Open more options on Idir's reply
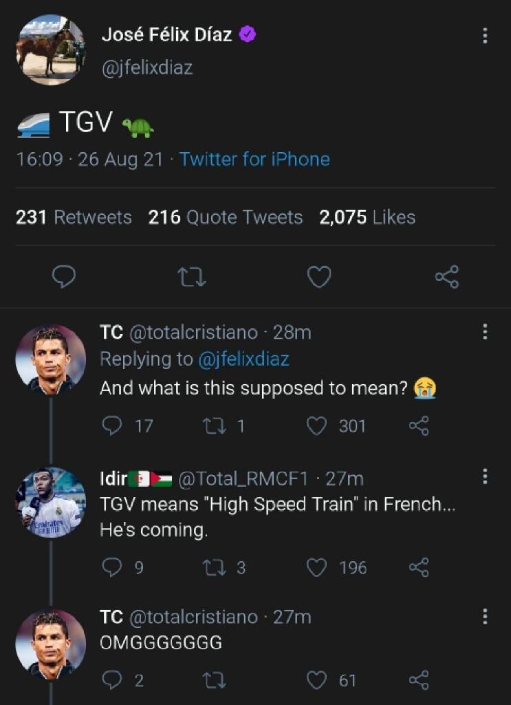The height and width of the screenshot is (705, 511). [485, 476]
